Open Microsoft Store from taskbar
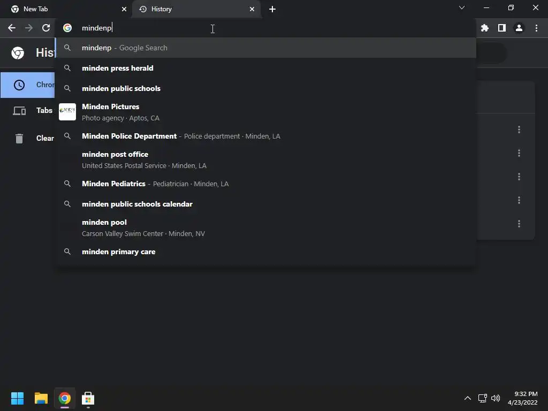Screen dimensions: 548x411 tap(88, 398)
